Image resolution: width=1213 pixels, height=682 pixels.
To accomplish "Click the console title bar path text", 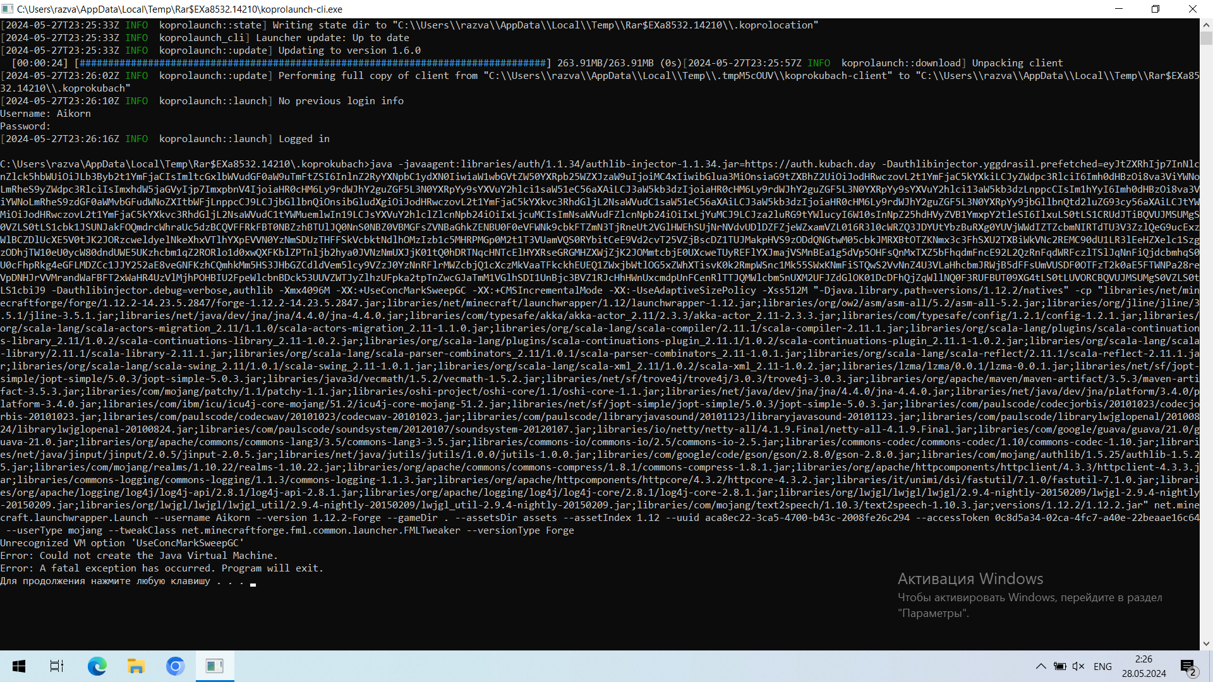I will [180, 9].
